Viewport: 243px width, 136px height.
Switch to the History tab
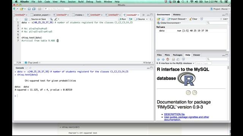click(177, 15)
